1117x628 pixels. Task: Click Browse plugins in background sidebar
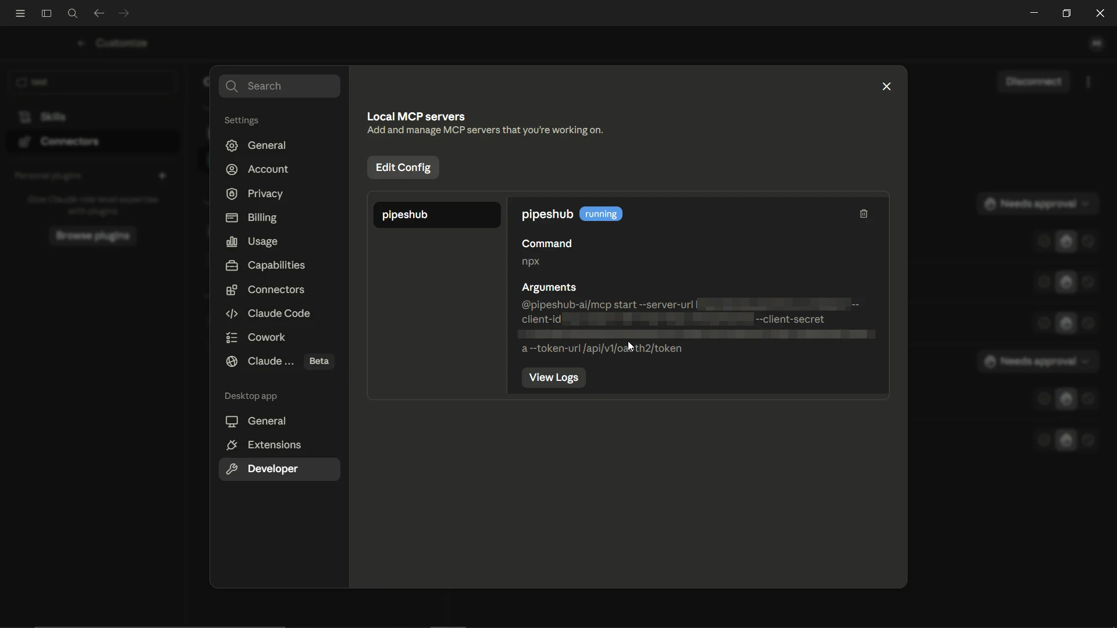click(x=93, y=236)
